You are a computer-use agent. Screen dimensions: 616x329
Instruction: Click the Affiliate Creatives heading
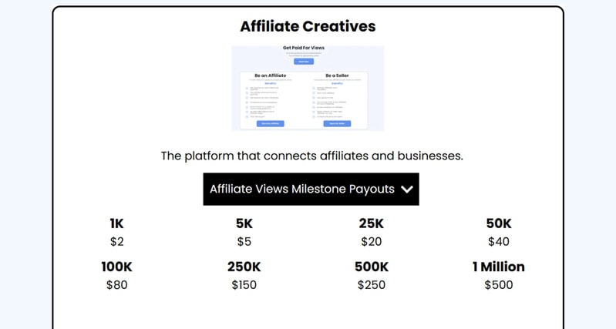308,26
